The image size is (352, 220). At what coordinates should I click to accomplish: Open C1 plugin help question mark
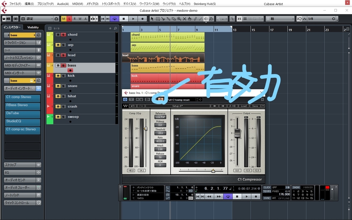(x=263, y=106)
